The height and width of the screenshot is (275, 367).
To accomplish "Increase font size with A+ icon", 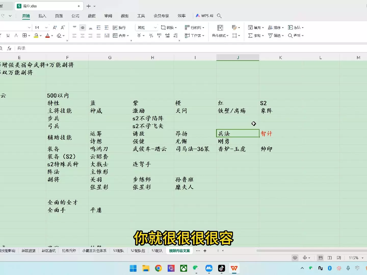I will coord(55,28).
